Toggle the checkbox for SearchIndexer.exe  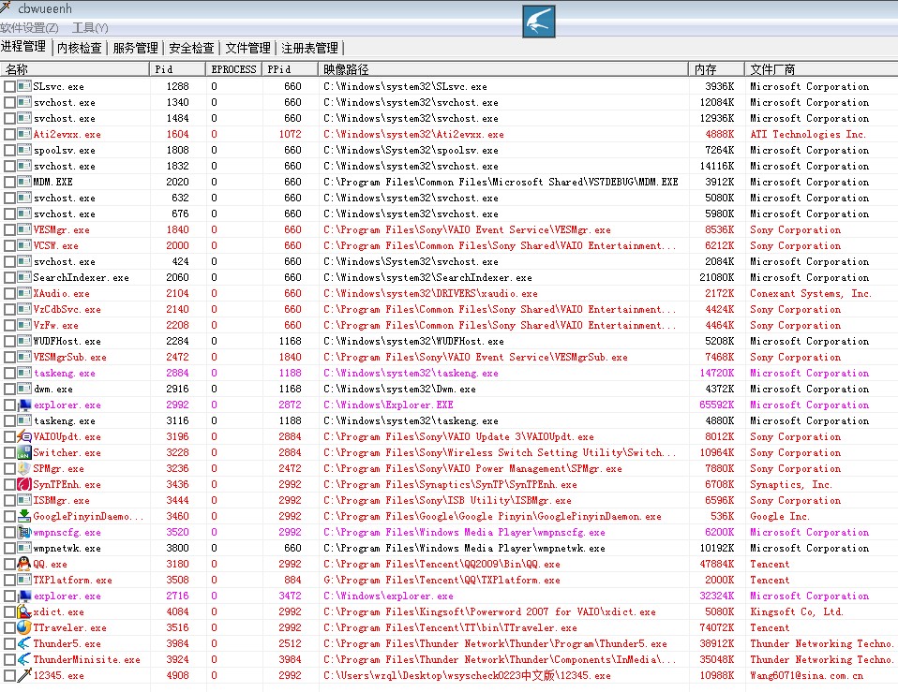pyautogui.click(x=9, y=277)
